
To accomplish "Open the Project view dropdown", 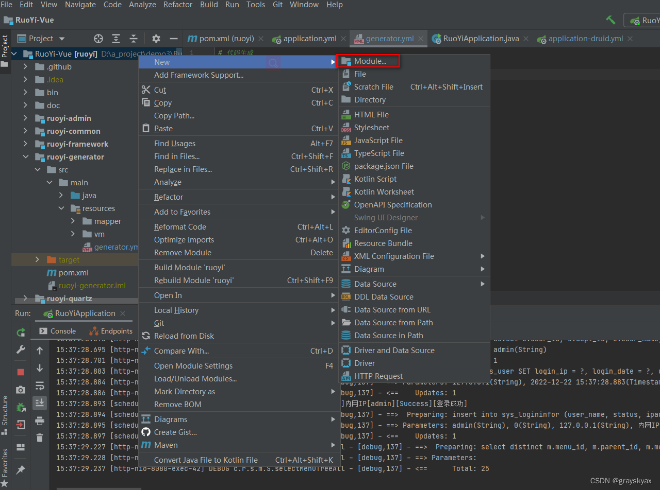I will pos(41,39).
